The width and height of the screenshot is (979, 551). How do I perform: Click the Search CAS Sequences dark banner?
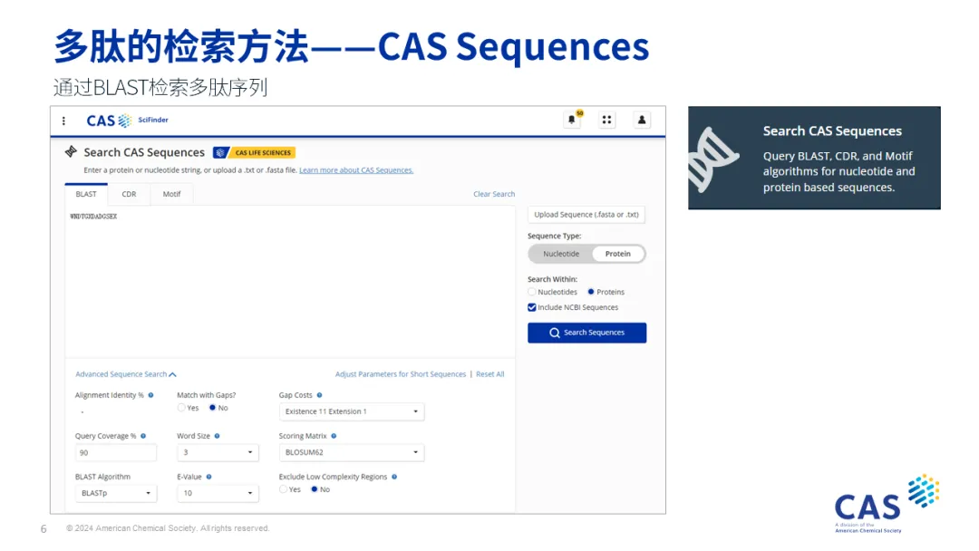[814, 158]
